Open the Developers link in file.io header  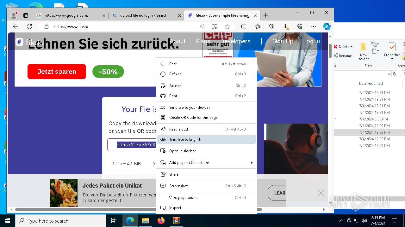[235, 41]
